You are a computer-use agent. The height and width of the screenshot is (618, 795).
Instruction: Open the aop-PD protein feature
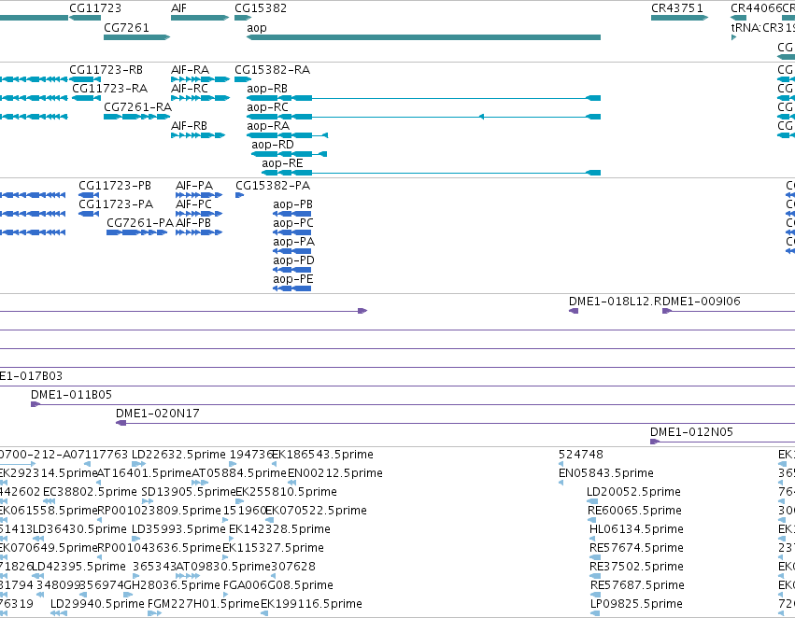(292, 270)
